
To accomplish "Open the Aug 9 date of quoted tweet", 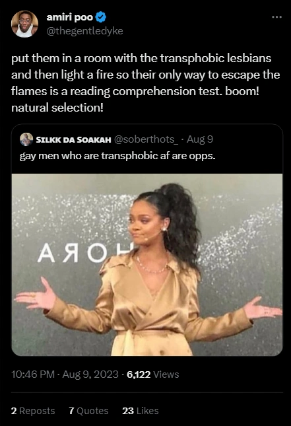I will 200,139.
